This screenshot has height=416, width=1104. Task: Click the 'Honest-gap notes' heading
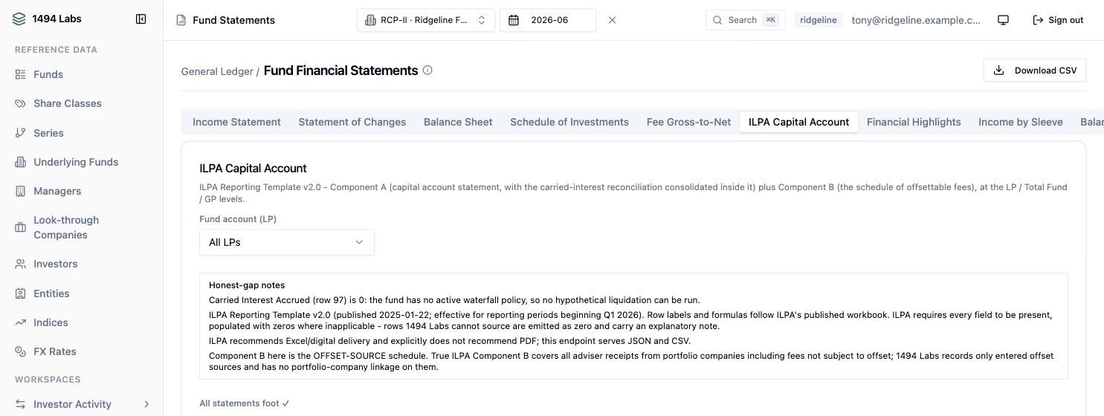pyautogui.click(x=247, y=285)
